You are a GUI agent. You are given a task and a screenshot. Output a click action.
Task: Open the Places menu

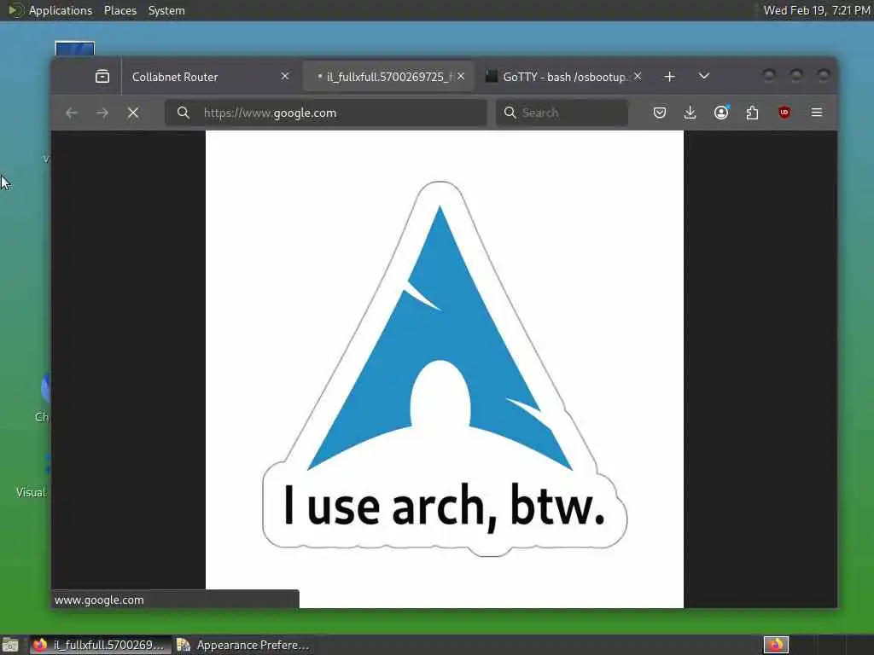pyautogui.click(x=120, y=10)
